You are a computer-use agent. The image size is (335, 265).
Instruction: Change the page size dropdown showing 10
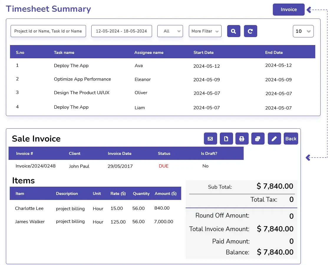303,31
